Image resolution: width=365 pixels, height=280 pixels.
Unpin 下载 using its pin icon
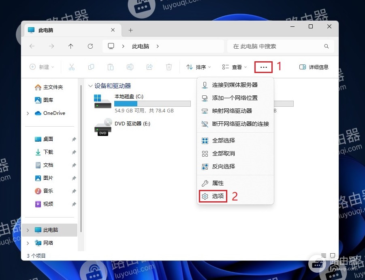(74, 152)
